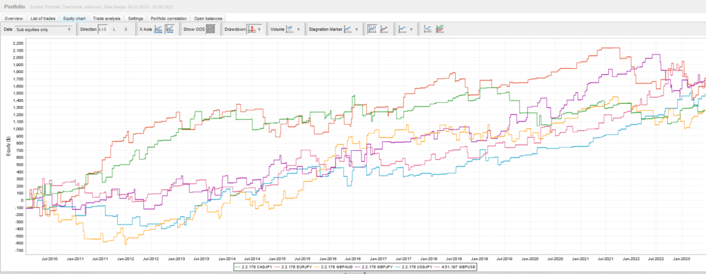Expand the Volume dropdown arrow

pos(298,29)
